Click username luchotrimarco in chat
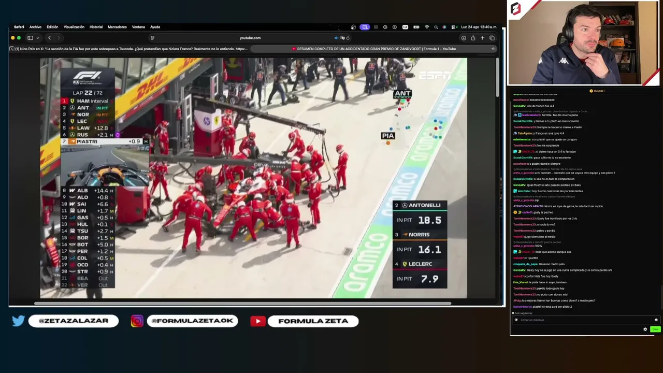 (x=522, y=307)
